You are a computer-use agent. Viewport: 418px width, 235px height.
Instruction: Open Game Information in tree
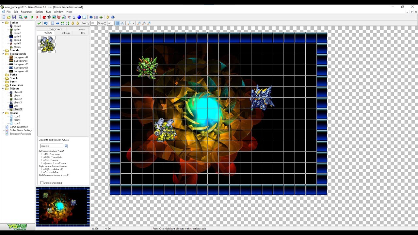pos(19,127)
